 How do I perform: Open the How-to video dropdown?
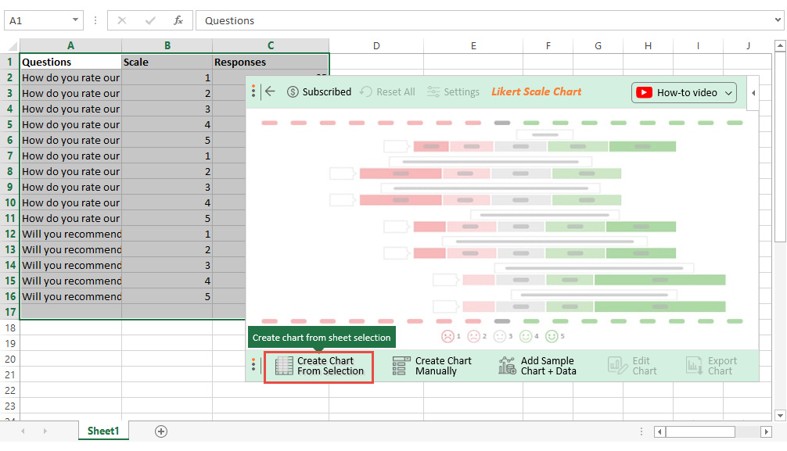pyautogui.click(x=684, y=93)
